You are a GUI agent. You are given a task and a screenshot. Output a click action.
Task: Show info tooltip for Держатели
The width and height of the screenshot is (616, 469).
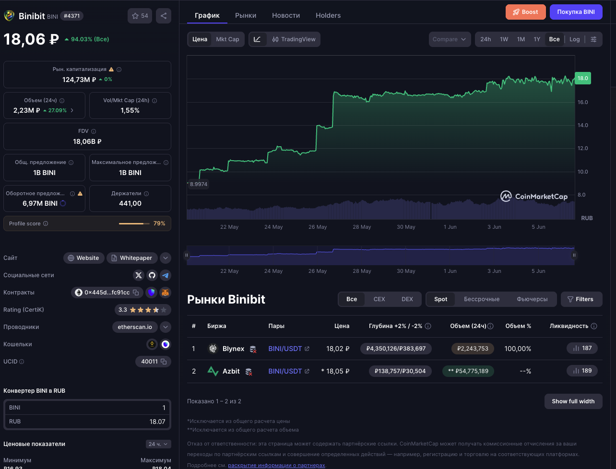[146, 194]
